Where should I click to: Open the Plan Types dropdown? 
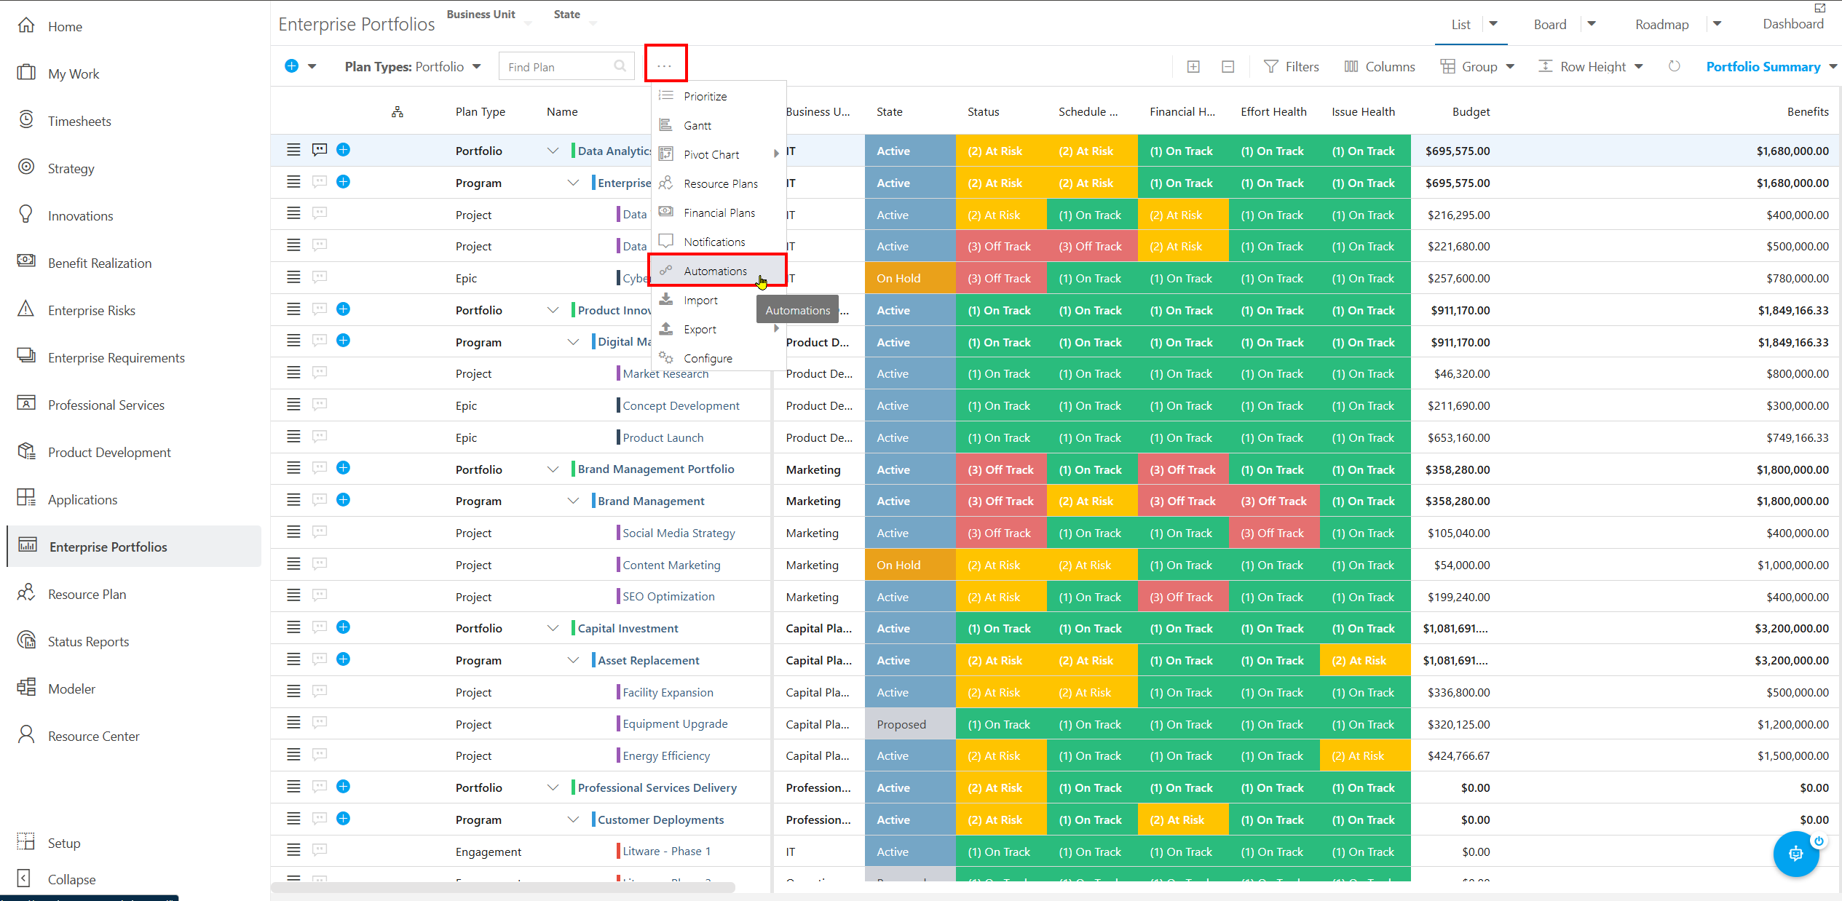coord(413,67)
